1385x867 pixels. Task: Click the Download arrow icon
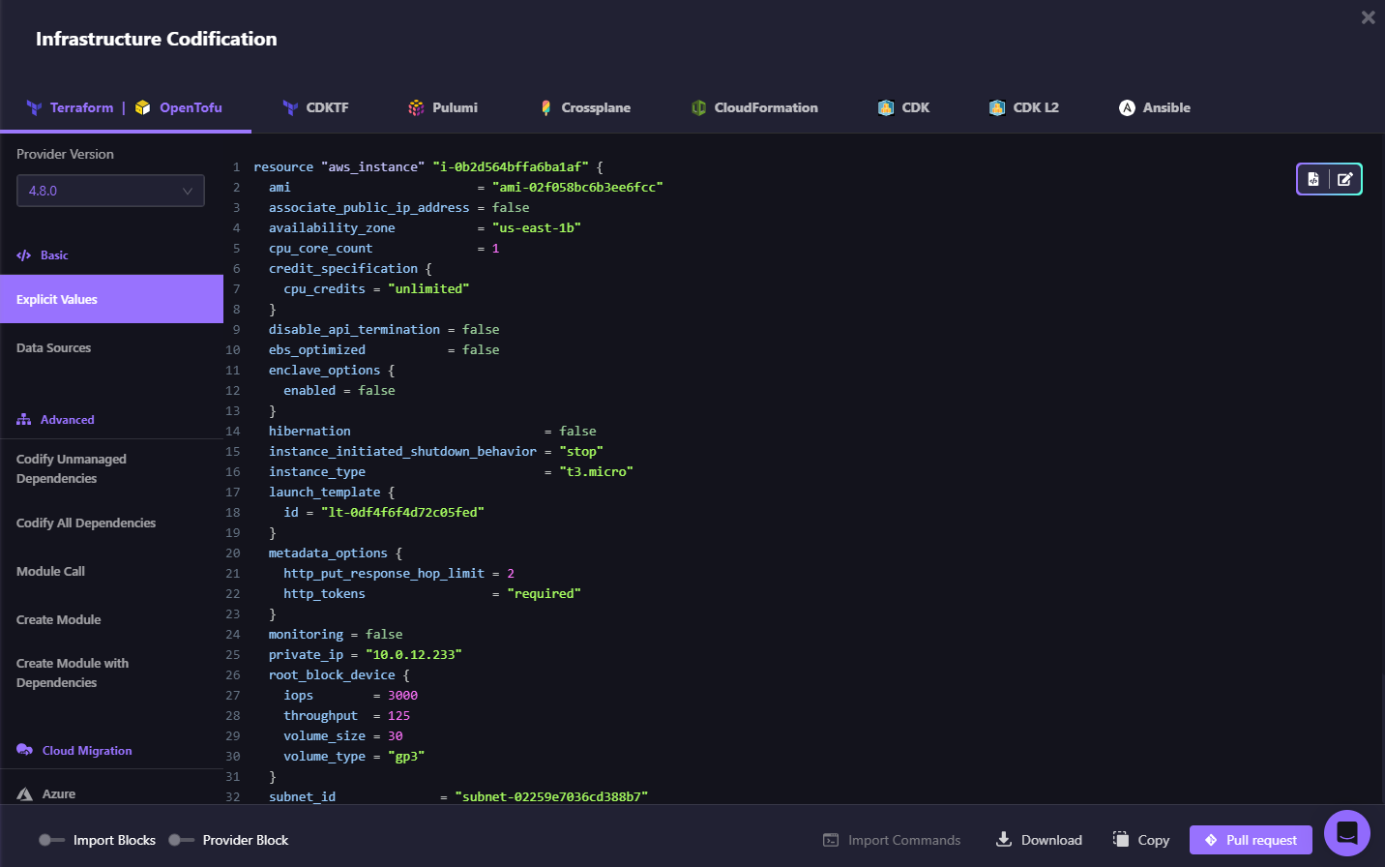(1004, 839)
